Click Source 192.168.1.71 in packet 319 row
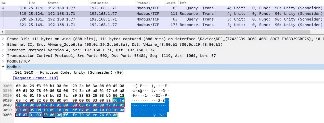The image size is (324, 123). coord(61,14)
